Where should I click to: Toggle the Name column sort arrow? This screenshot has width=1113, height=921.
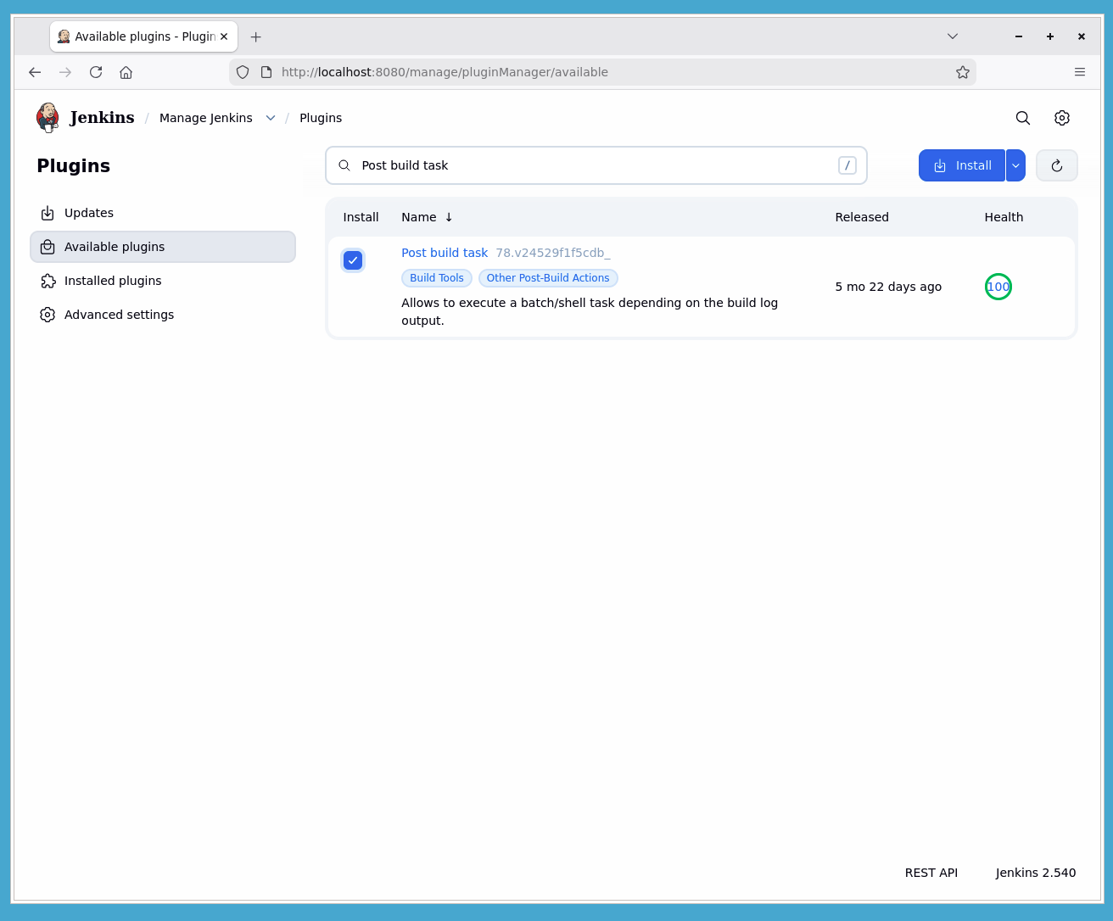pos(449,217)
